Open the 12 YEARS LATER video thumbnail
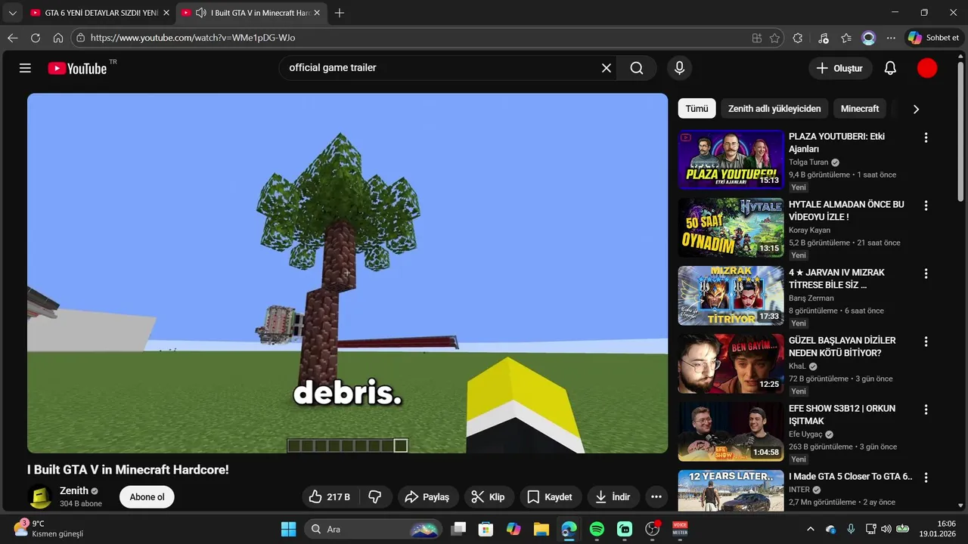This screenshot has width=968, height=544. point(731,490)
